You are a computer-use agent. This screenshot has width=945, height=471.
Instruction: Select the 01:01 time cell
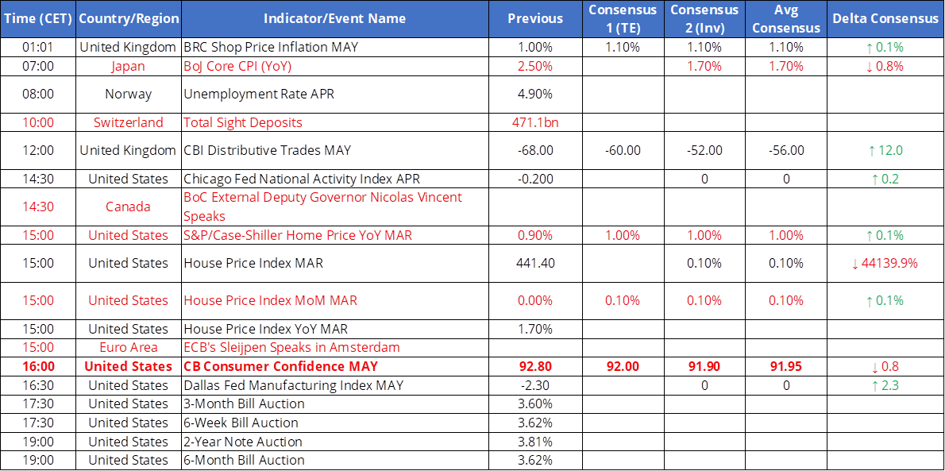pos(39,47)
